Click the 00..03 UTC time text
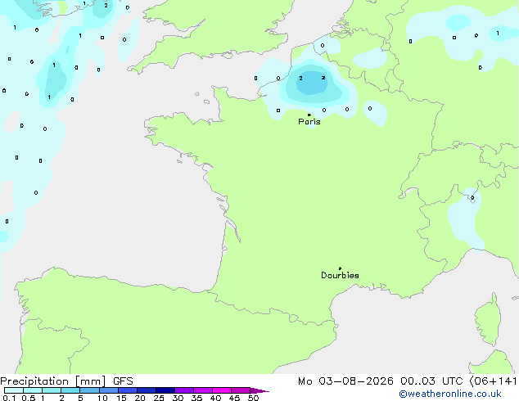This screenshot has height=401, width=519. pos(431,381)
